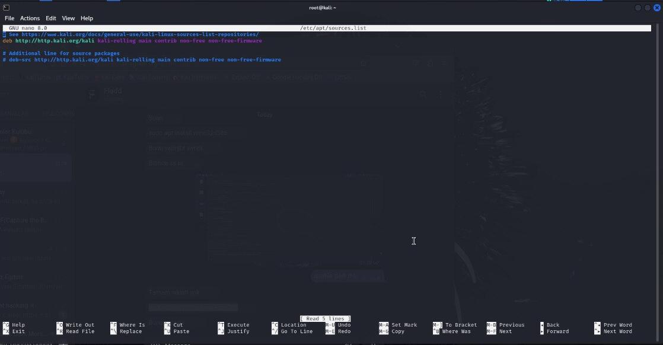
Task: Close the root@kali terminal window
Action: click(656, 8)
